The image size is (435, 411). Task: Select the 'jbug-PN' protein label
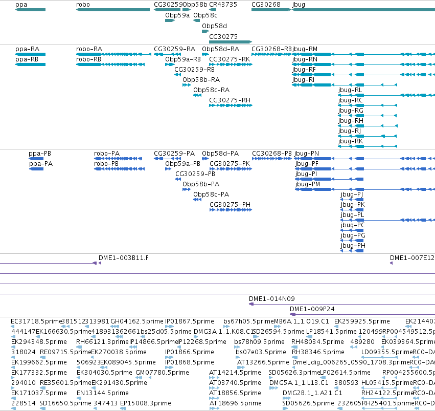307,154
